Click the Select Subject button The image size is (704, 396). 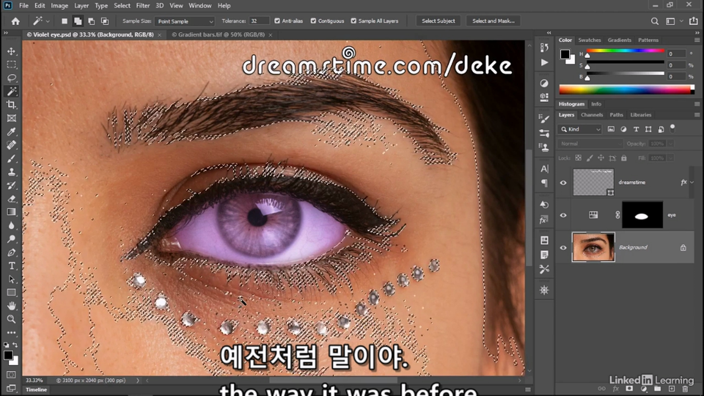(x=438, y=21)
